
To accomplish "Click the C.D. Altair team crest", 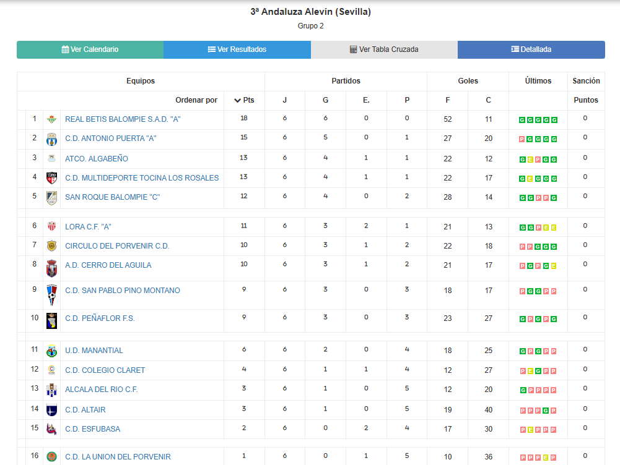I will pos(51,410).
